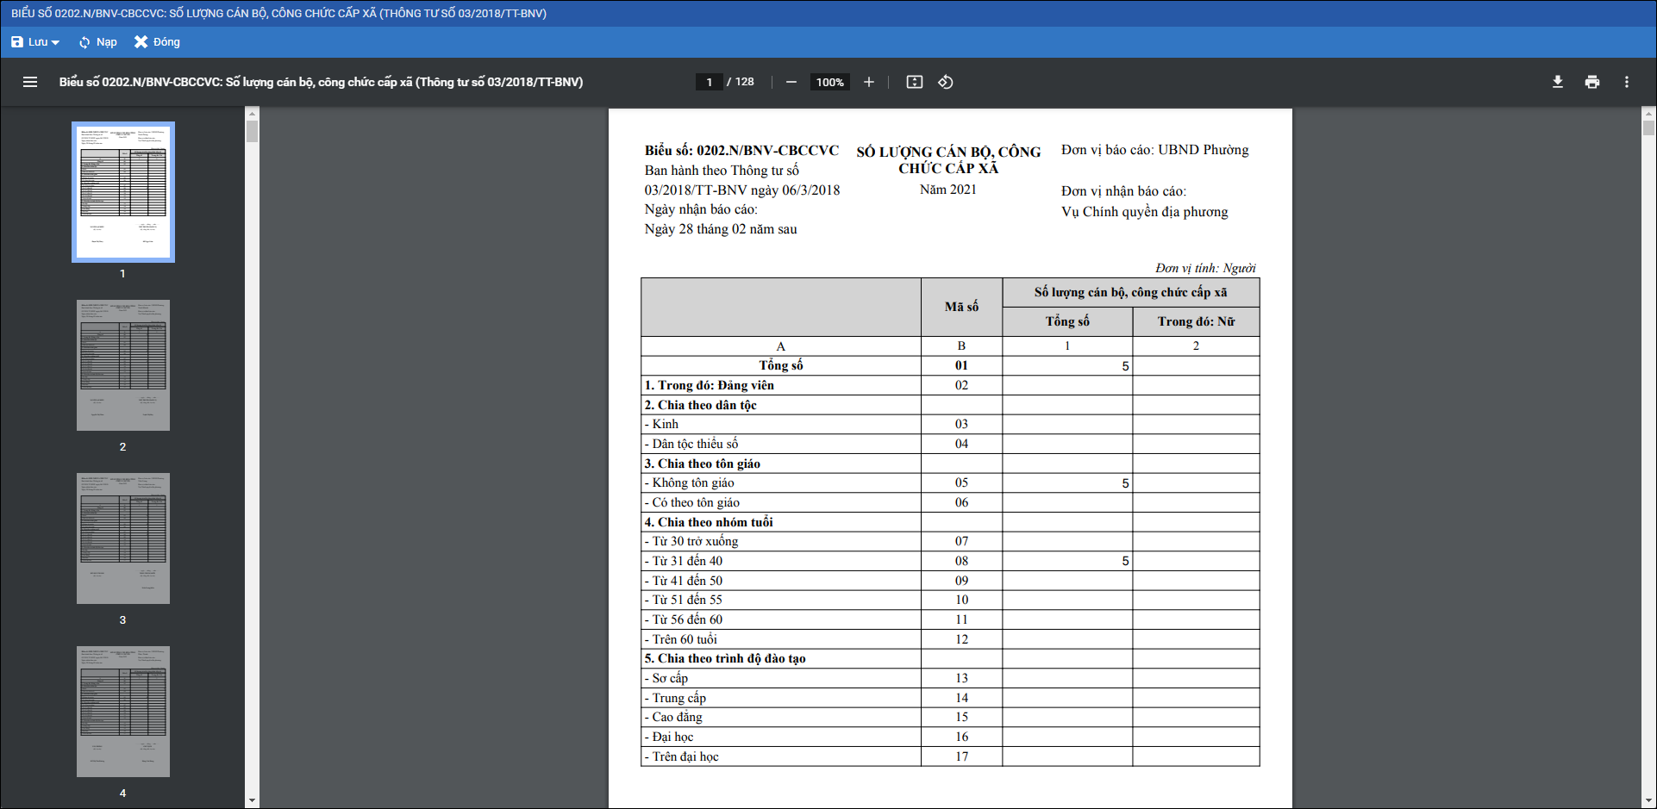The width and height of the screenshot is (1657, 809).
Task: Open the Lưu save dropdown
Action: tap(35, 42)
